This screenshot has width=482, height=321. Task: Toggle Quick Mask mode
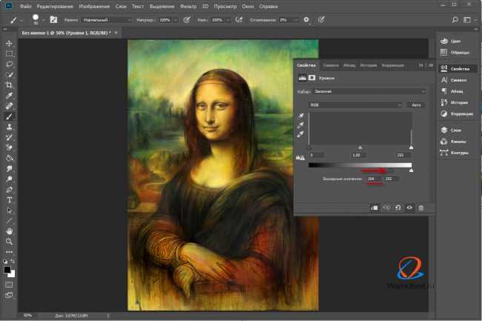9,285
